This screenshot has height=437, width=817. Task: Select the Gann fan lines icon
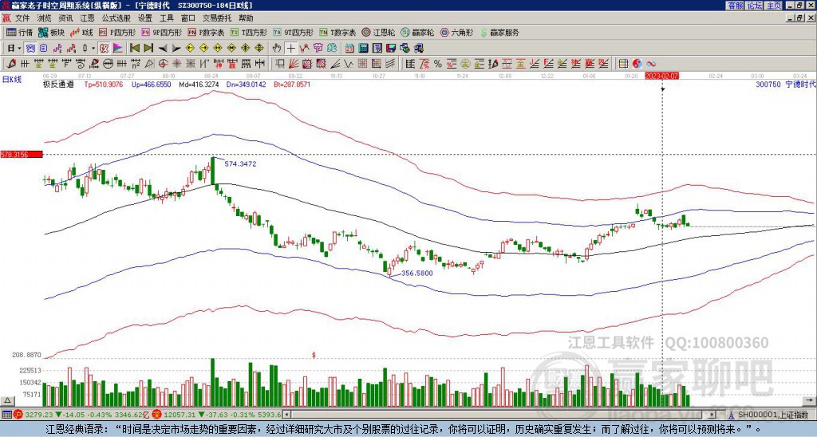point(294,64)
